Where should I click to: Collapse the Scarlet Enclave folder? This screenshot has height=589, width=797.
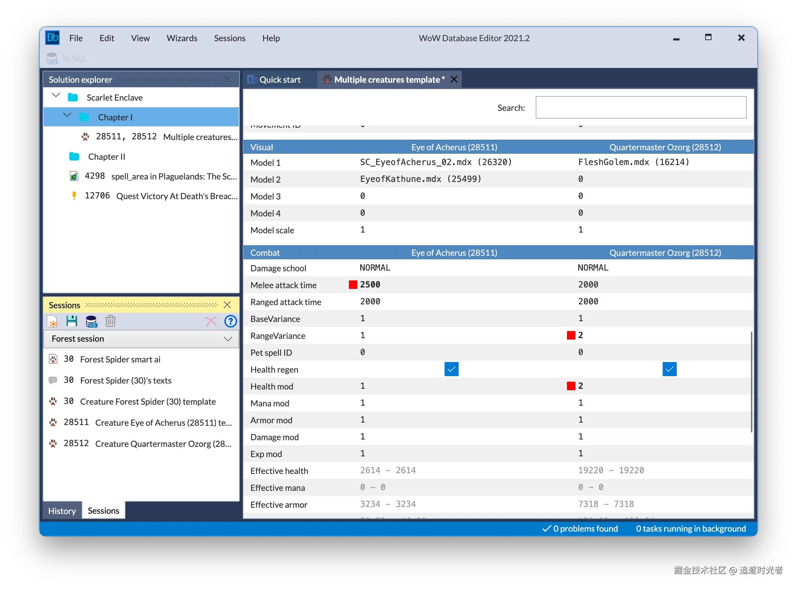point(56,95)
